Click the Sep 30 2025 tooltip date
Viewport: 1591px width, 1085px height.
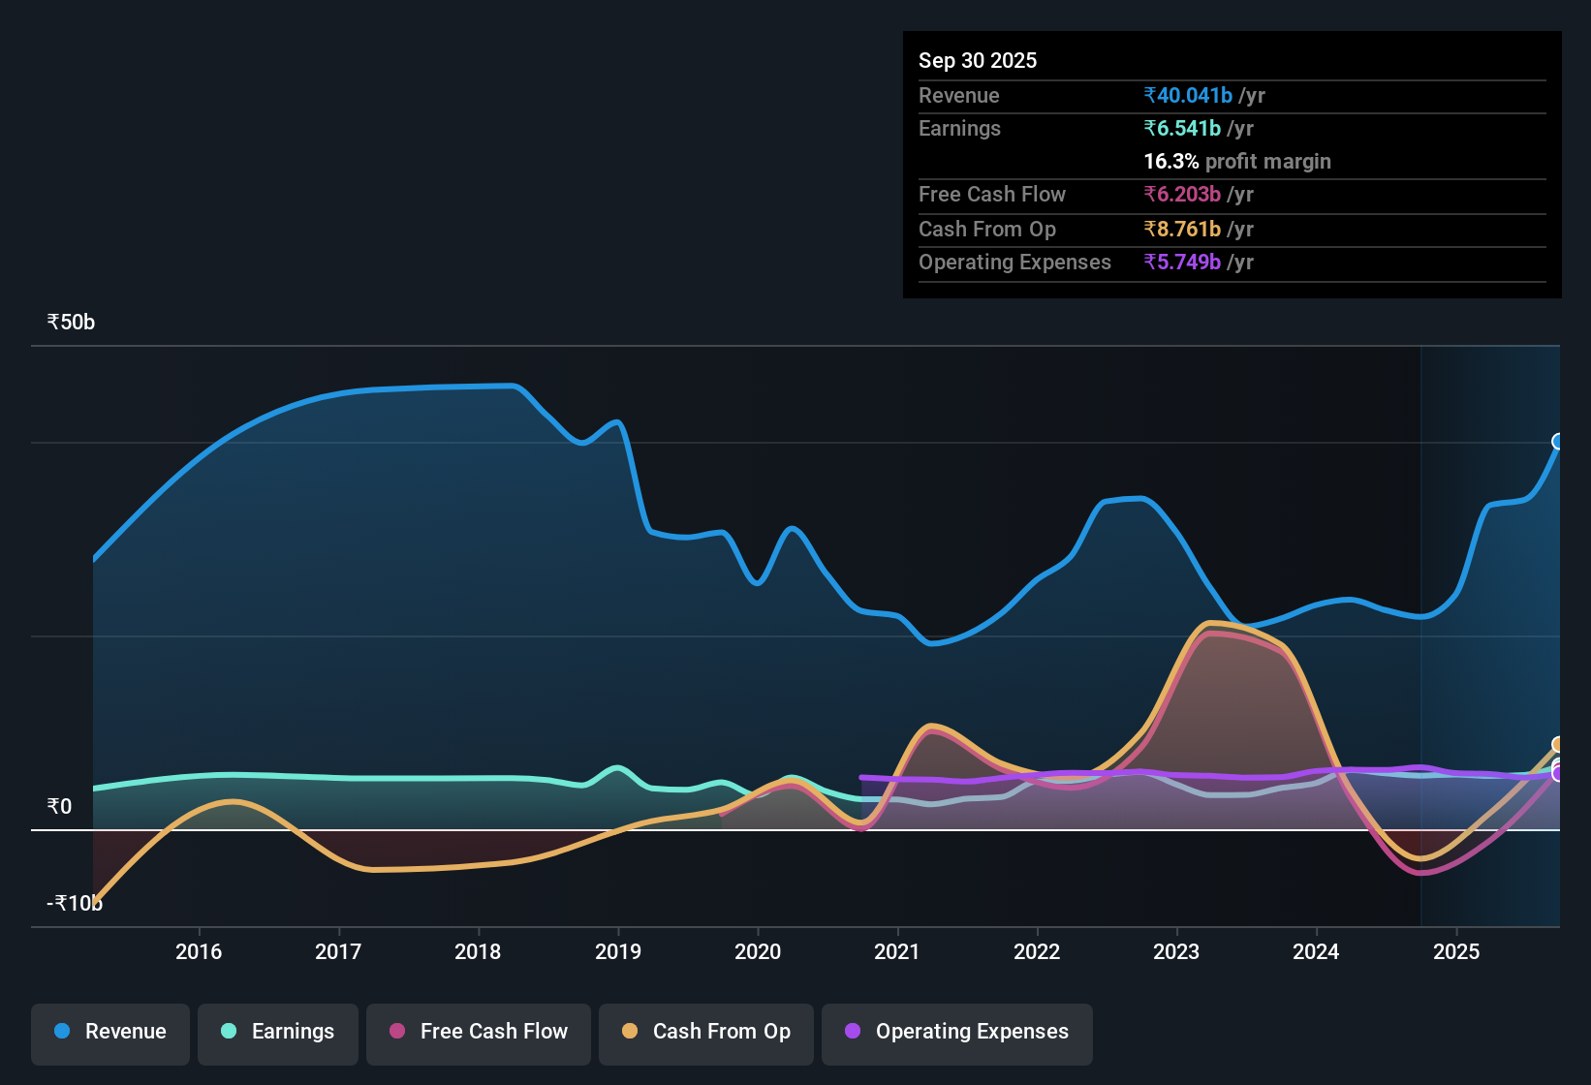click(978, 60)
